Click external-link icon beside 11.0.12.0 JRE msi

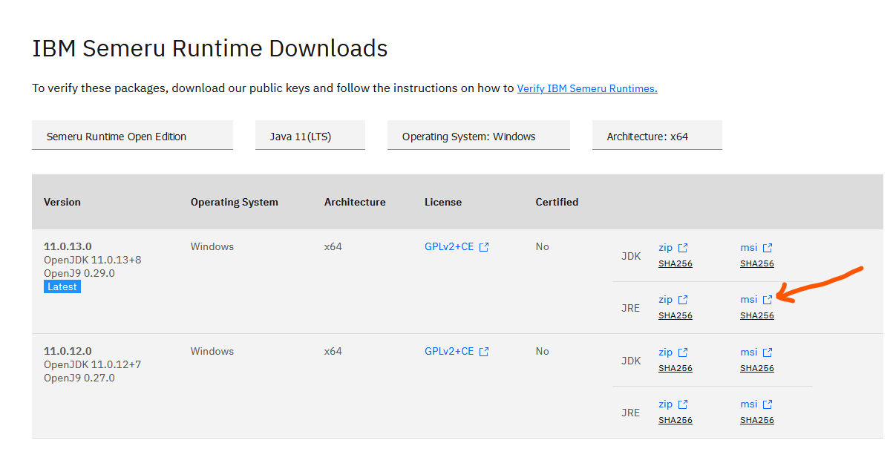point(768,404)
